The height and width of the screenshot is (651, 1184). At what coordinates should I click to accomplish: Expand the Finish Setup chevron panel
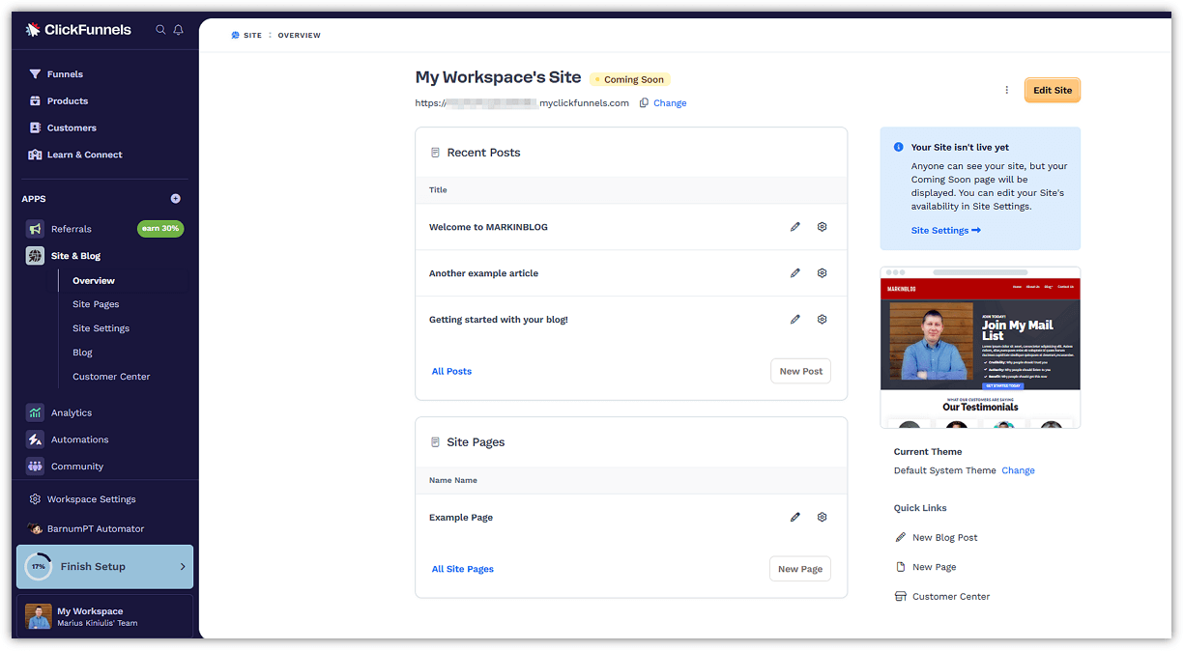[x=183, y=567]
